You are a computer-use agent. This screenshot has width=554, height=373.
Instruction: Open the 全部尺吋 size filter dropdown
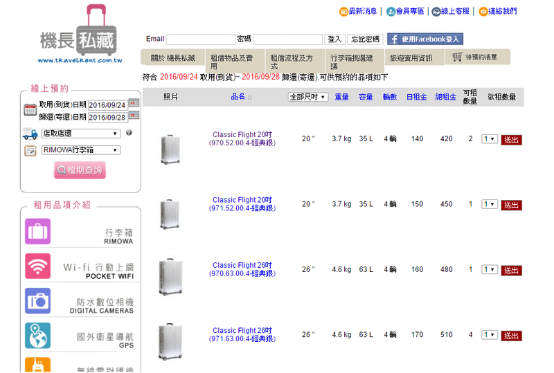click(x=308, y=97)
